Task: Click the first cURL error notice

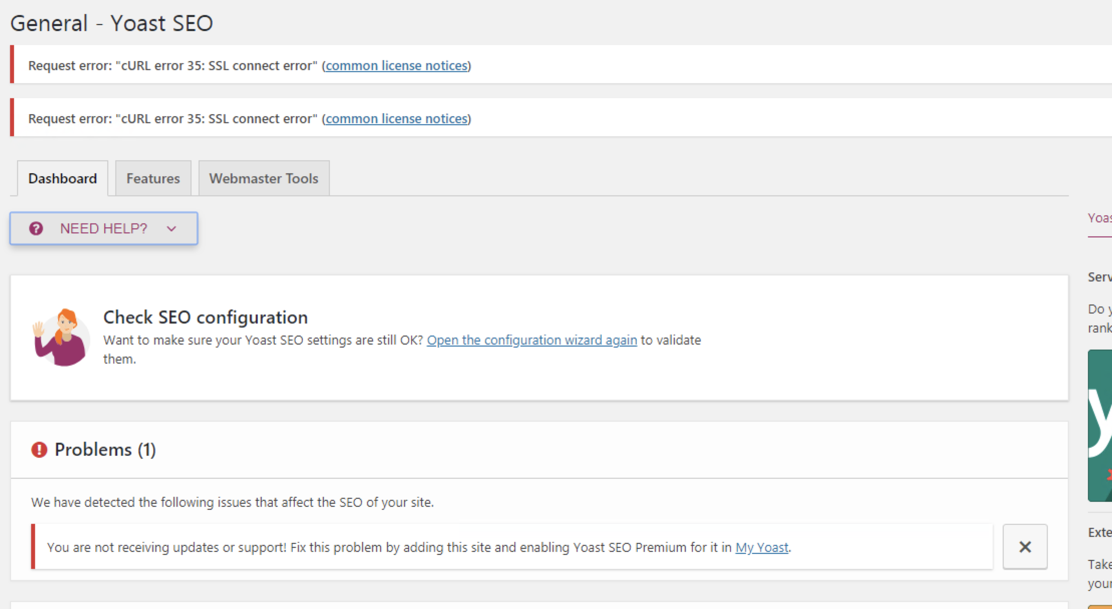Action: [561, 65]
